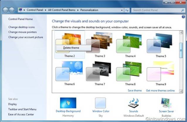
Task: Open Get more themes online link
Action: 160,90
